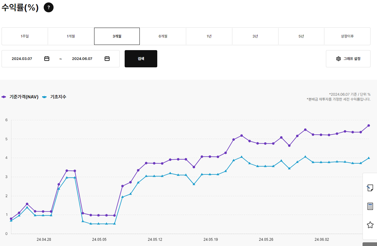Click the 24.05.12 x-axis date label
The height and width of the screenshot is (246, 377).
pyautogui.click(x=155, y=239)
